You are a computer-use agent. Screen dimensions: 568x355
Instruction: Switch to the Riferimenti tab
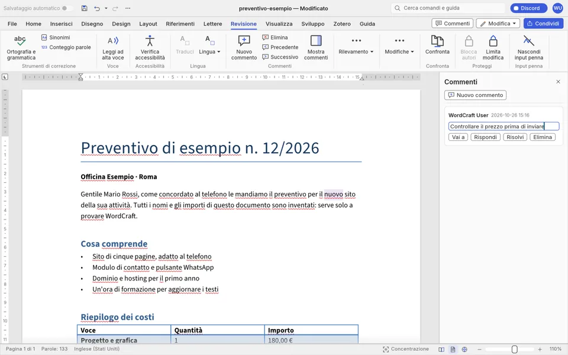[x=180, y=24]
